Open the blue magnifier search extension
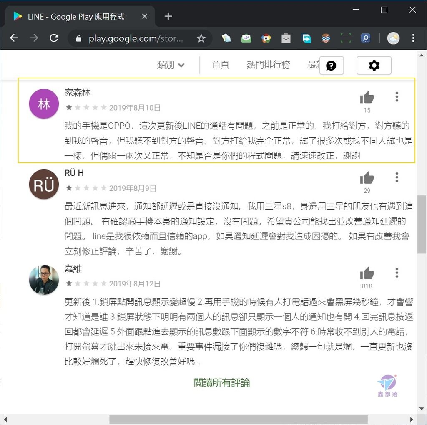The width and height of the screenshot is (427, 425). (365, 38)
